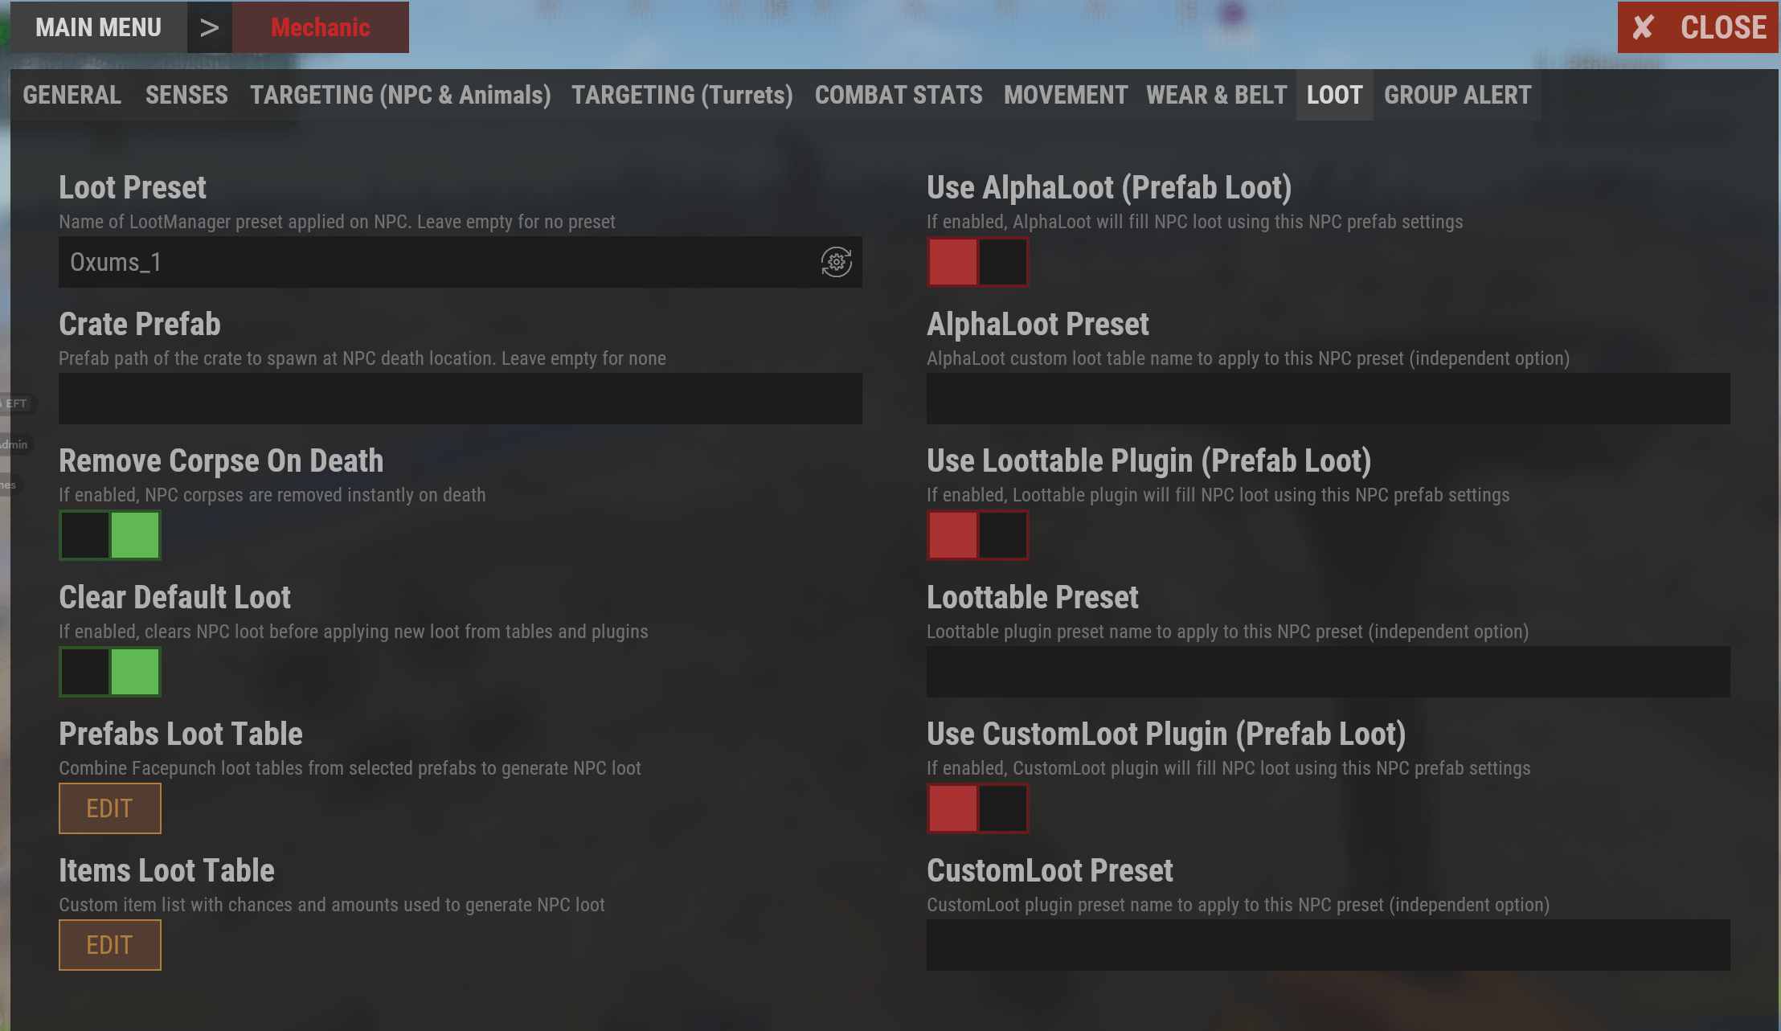Click the AlphaLoot Preset text field
The height and width of the screenshot is (1031, 1781).
pyautogui.click(x=1329, y=399)
